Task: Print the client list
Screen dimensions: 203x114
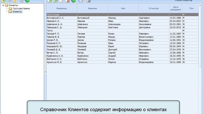Action: coord(81,1)
